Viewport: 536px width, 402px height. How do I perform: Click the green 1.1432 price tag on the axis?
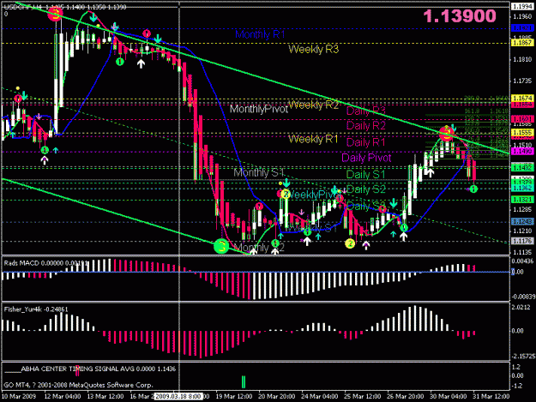pyautogui.click(x=522, y=168)
